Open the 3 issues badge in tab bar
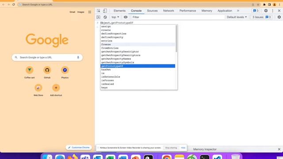Image resolution: width=283 pixels, height=159 pixels. (256, 11)
